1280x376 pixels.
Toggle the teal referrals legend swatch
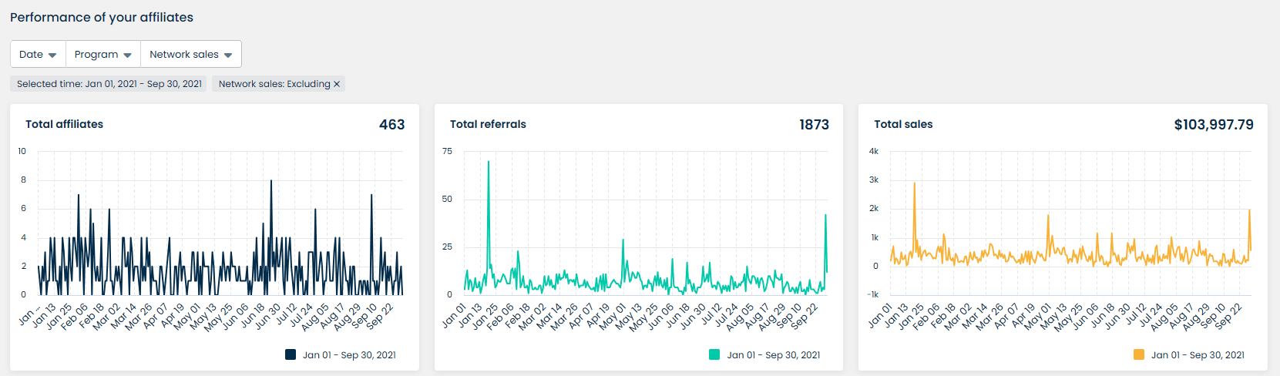pos(714,354)
